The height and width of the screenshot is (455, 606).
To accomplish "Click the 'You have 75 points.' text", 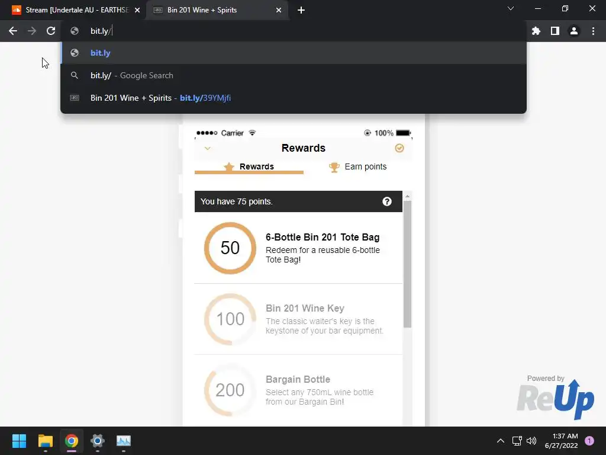I will 237,201.
